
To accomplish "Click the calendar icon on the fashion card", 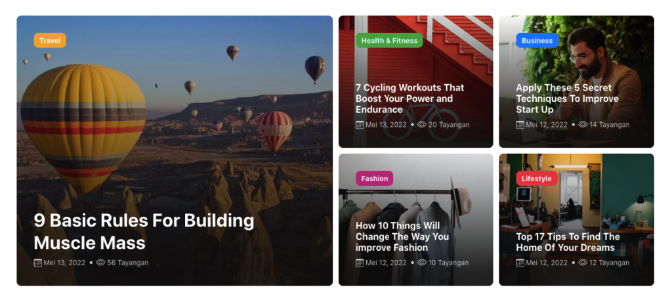I will pos(360,263).
